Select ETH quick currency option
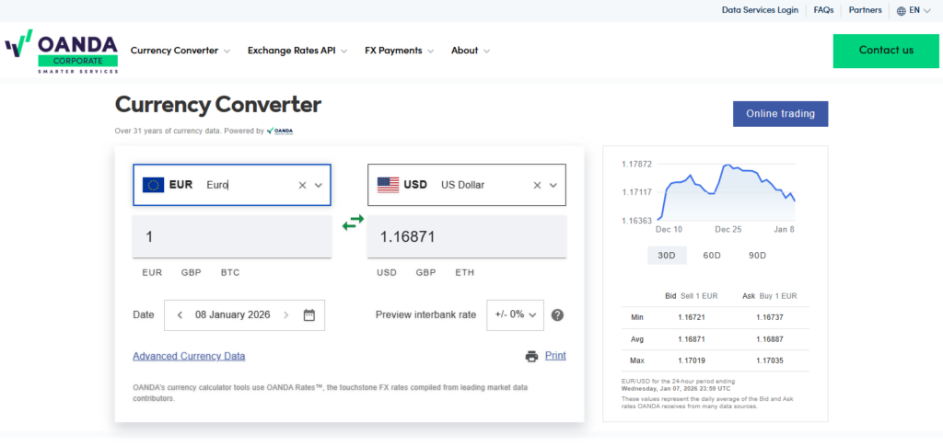 point(465,272)
